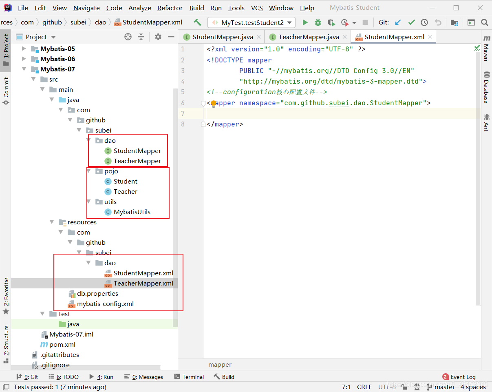
Task: Click the Build project hammer icon
Action: (x=198, y=22)
